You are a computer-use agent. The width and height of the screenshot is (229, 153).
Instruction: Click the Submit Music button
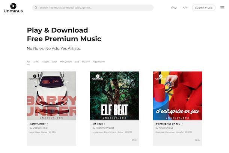pyautogui.click(x=204, y=7)
